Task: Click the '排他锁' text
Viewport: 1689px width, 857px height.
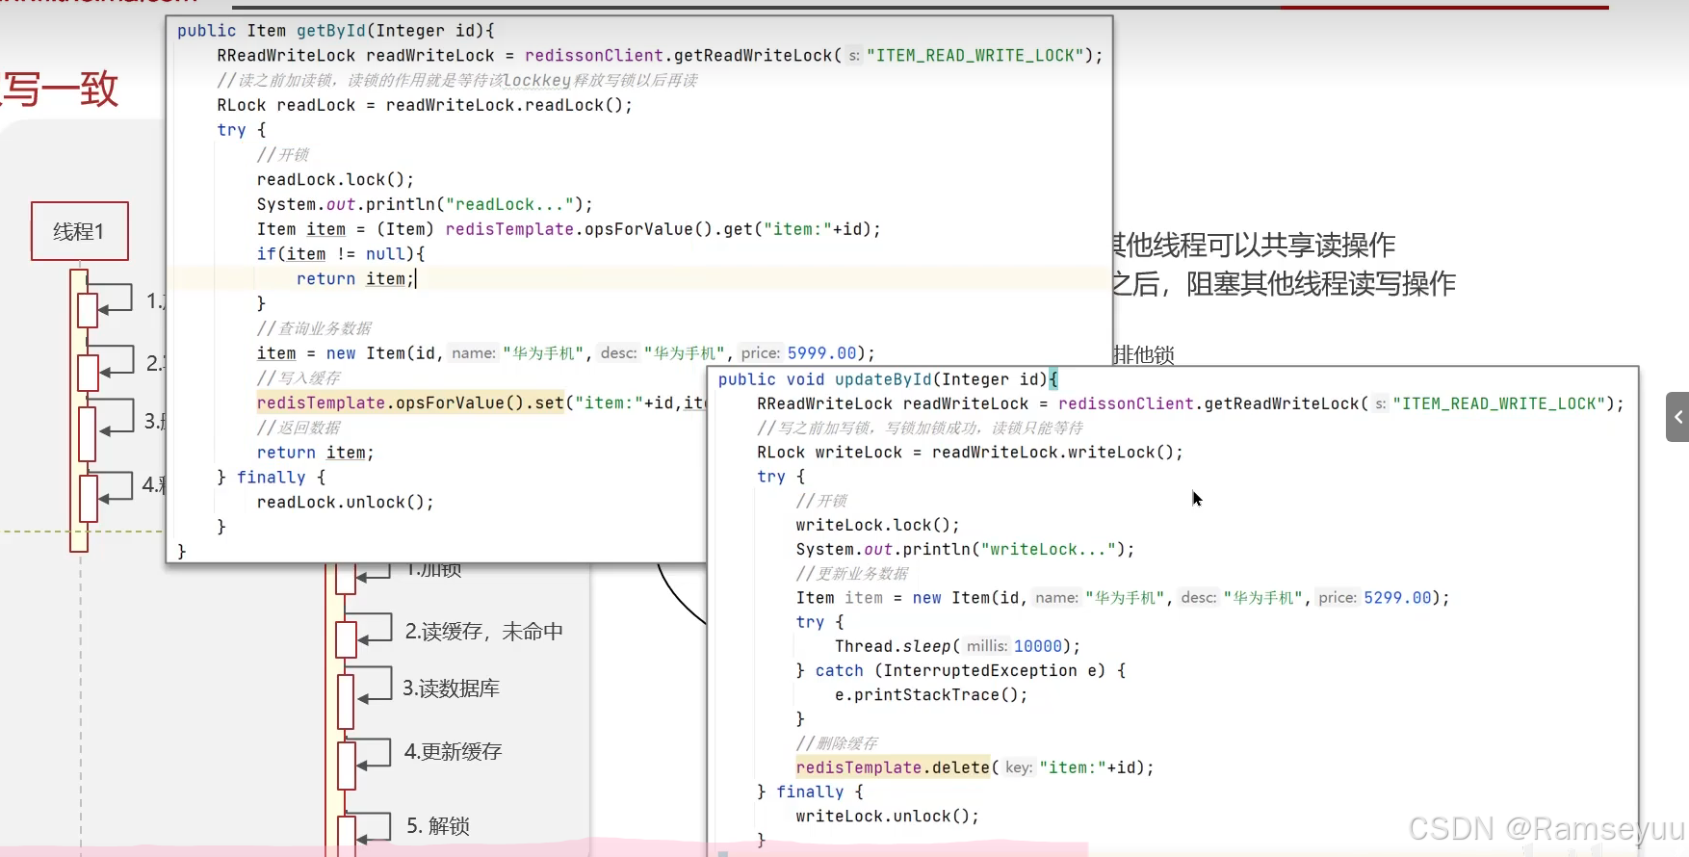Action: (x=1144, y=354)
